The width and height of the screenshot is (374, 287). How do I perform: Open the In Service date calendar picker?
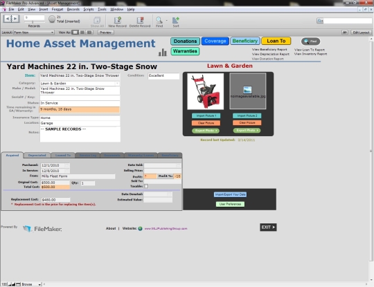point(66,171)
